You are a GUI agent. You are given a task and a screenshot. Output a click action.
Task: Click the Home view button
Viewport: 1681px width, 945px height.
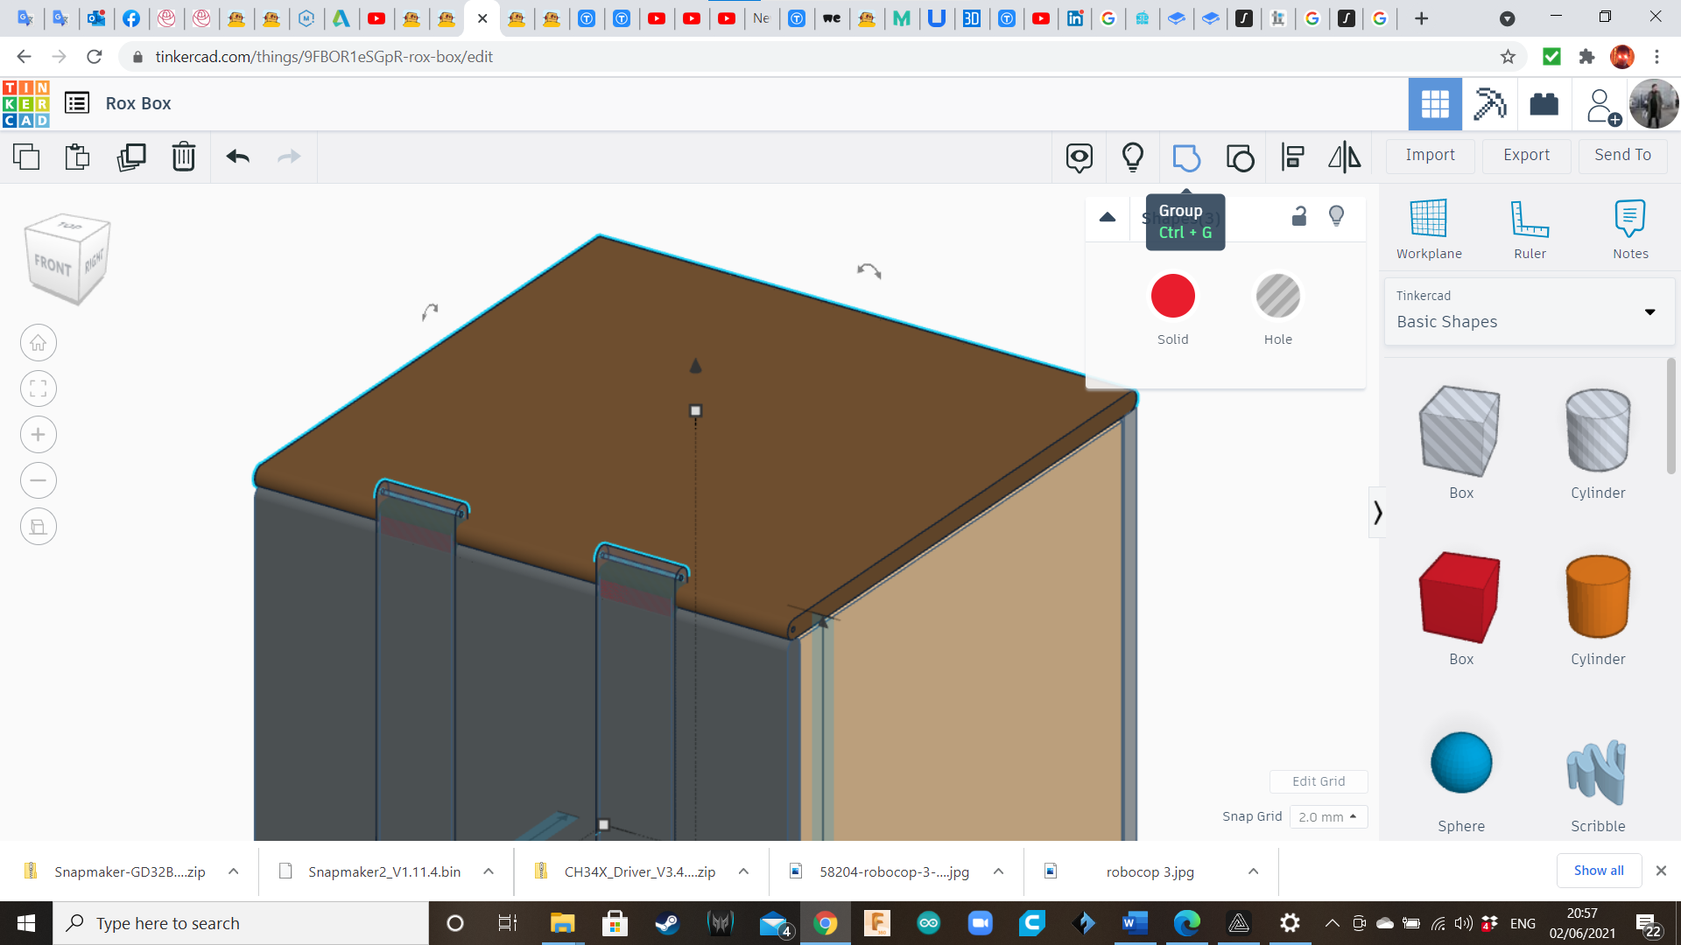tap(39, 343)
